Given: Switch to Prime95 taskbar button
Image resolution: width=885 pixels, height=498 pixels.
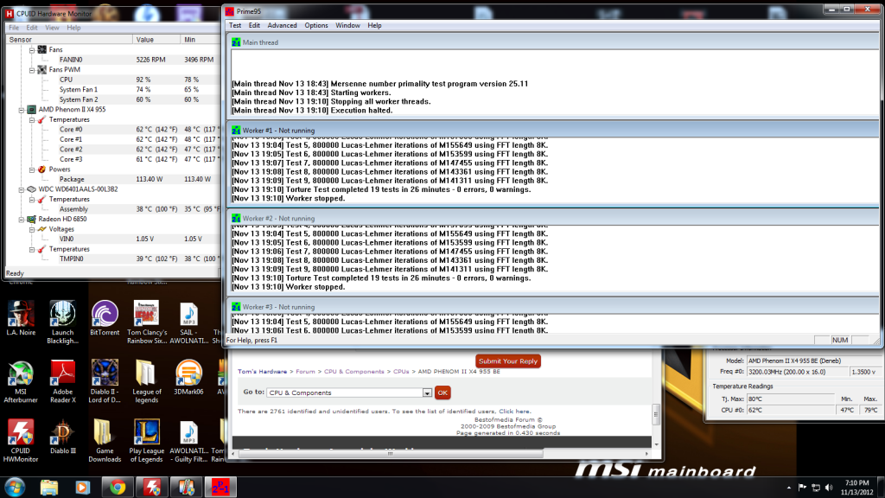Looking at the screenshot, I should click(220, 487).
